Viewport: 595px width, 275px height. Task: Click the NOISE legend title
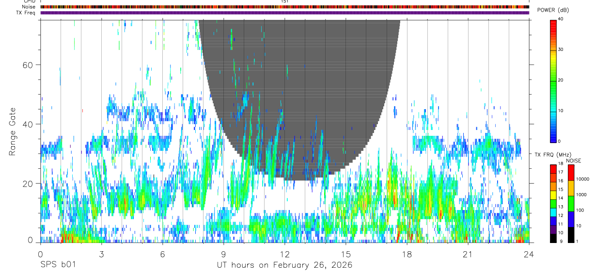[574, 161]
